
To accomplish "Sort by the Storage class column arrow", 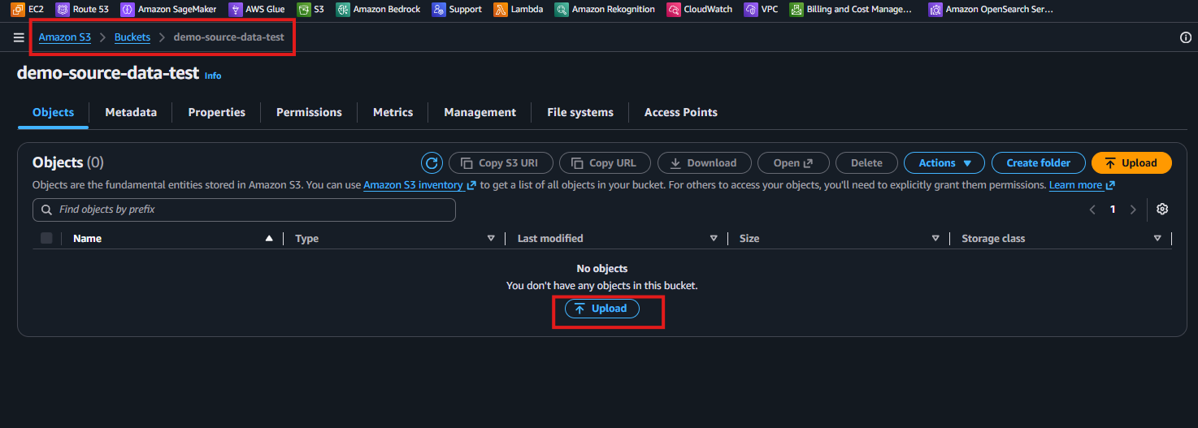I will 1157,239.
